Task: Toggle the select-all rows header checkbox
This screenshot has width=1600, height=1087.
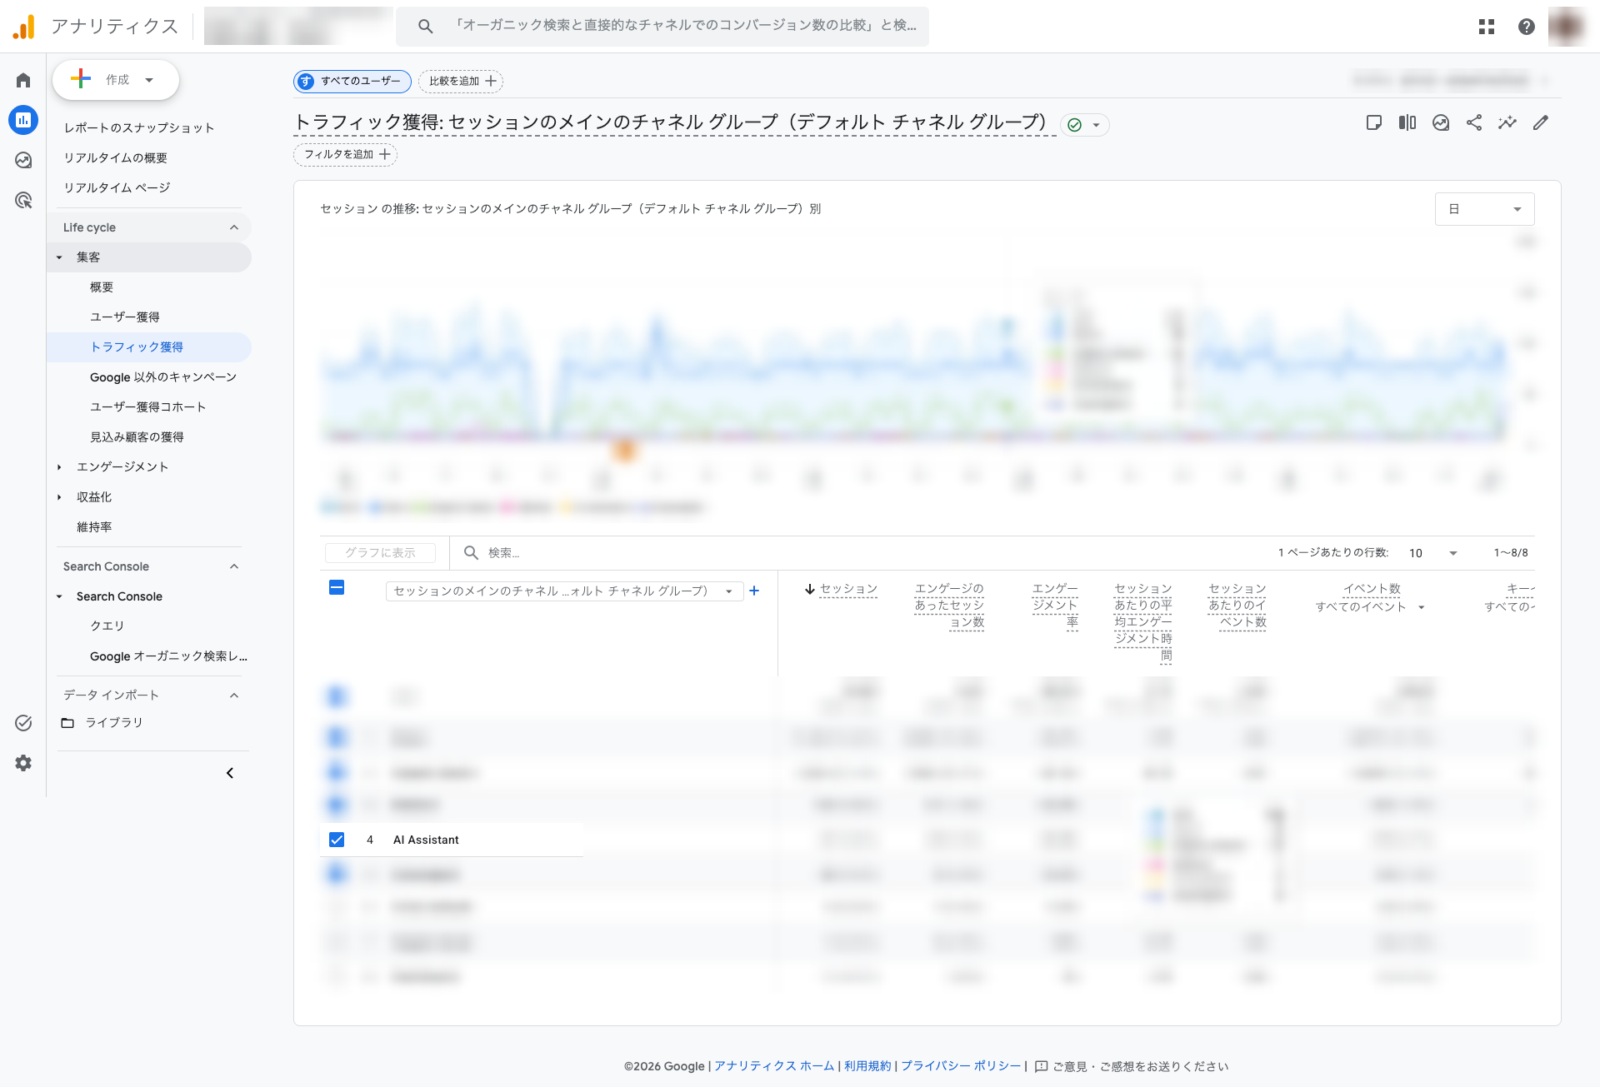Action: pyautogui.click(x=337, y=587)
